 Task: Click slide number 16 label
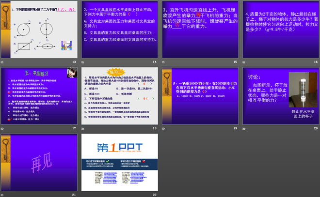coord(316,62)
